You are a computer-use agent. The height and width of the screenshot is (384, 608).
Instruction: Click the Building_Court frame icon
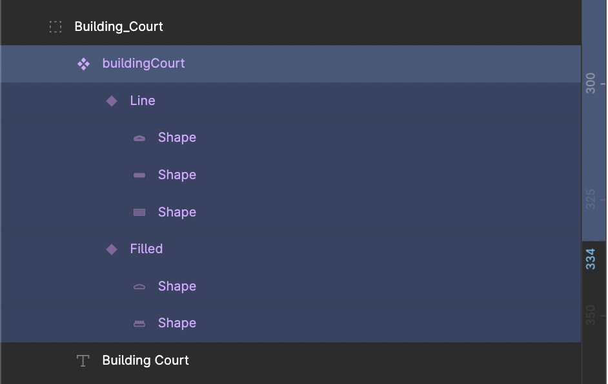56,27
